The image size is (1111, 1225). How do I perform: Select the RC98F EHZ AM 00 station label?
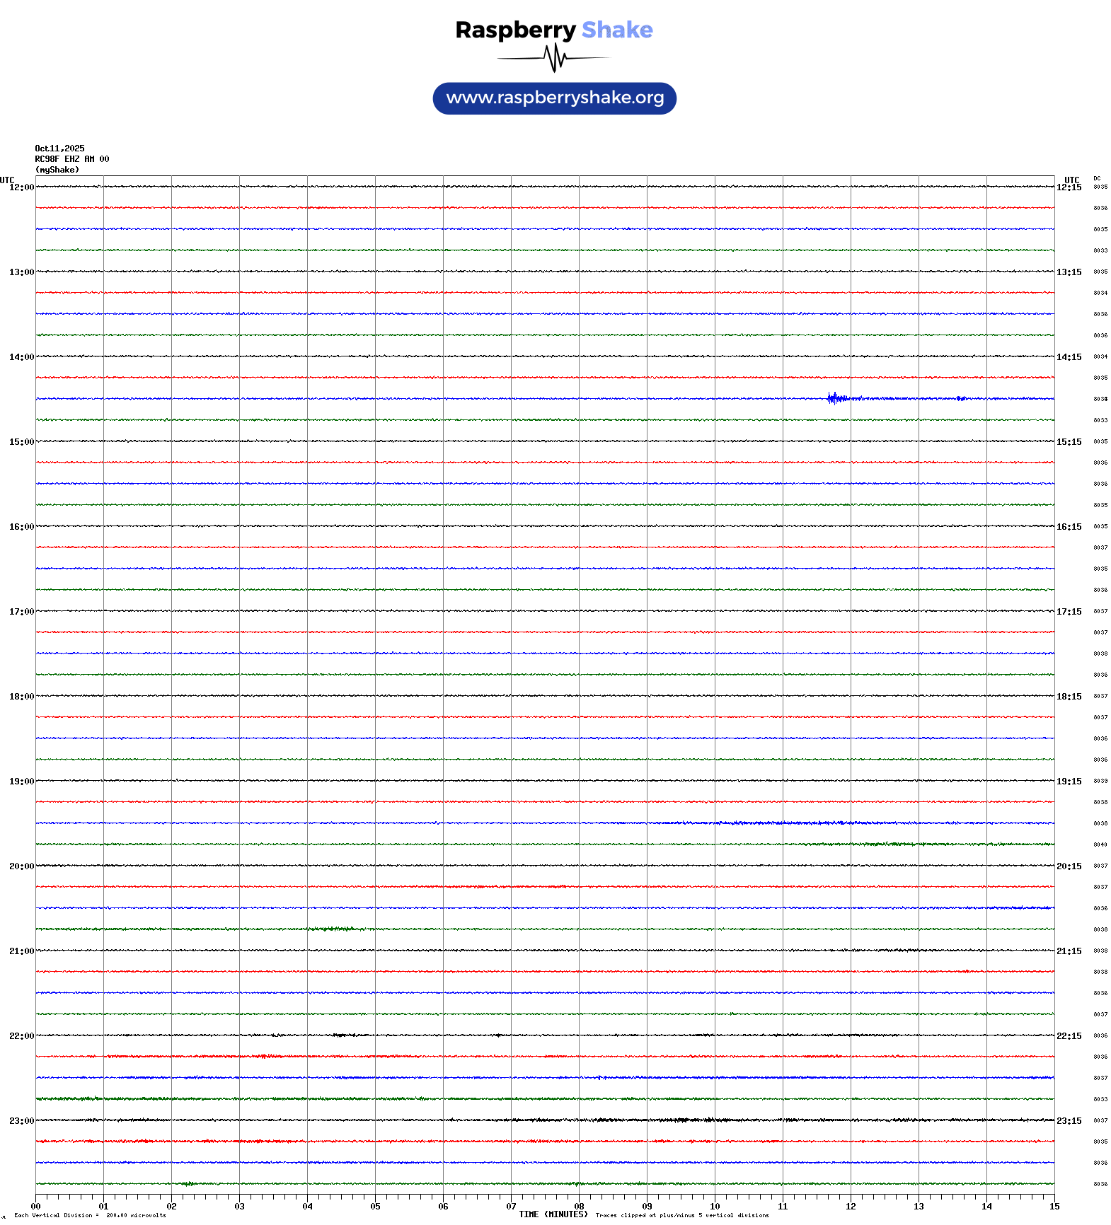point(71,159)
